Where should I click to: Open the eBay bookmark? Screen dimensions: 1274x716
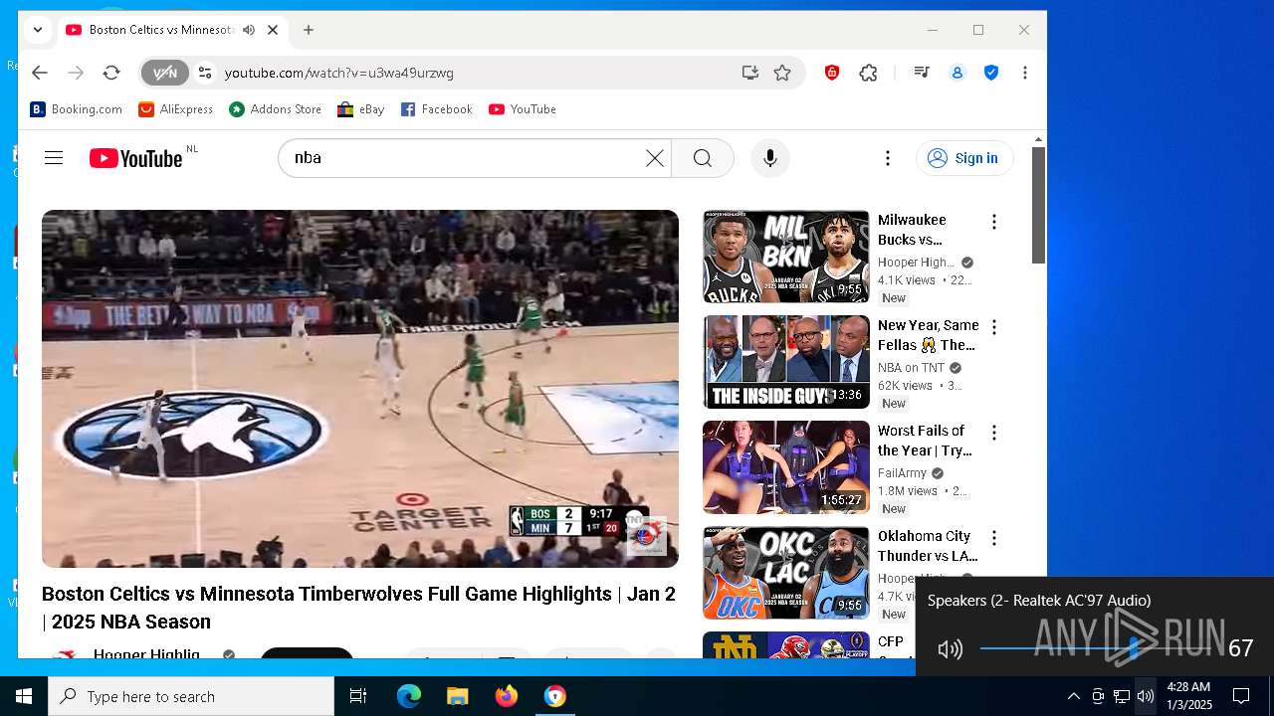coord(361,109)
